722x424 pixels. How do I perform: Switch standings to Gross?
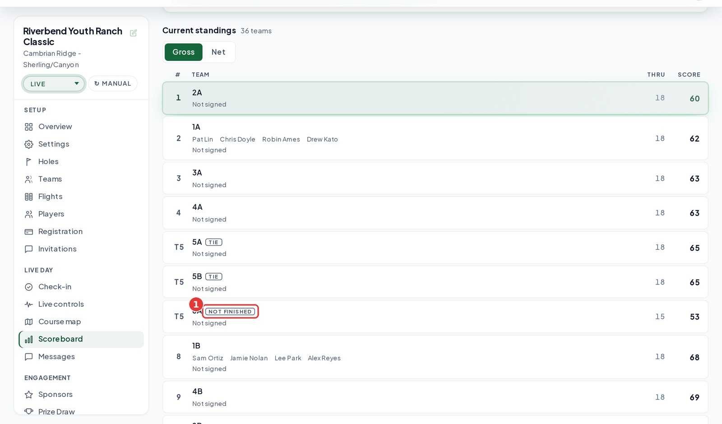(x=184, y=52)
